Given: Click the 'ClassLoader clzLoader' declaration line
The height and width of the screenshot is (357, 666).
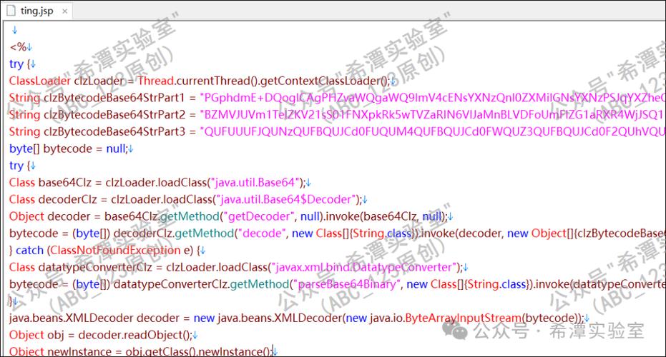Looking at the screenshot, I should point(202,81).
